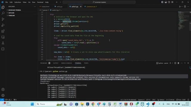Open the Extensions view
The image size is (191, 107).
pyautogui.click(x=3, y=31)
